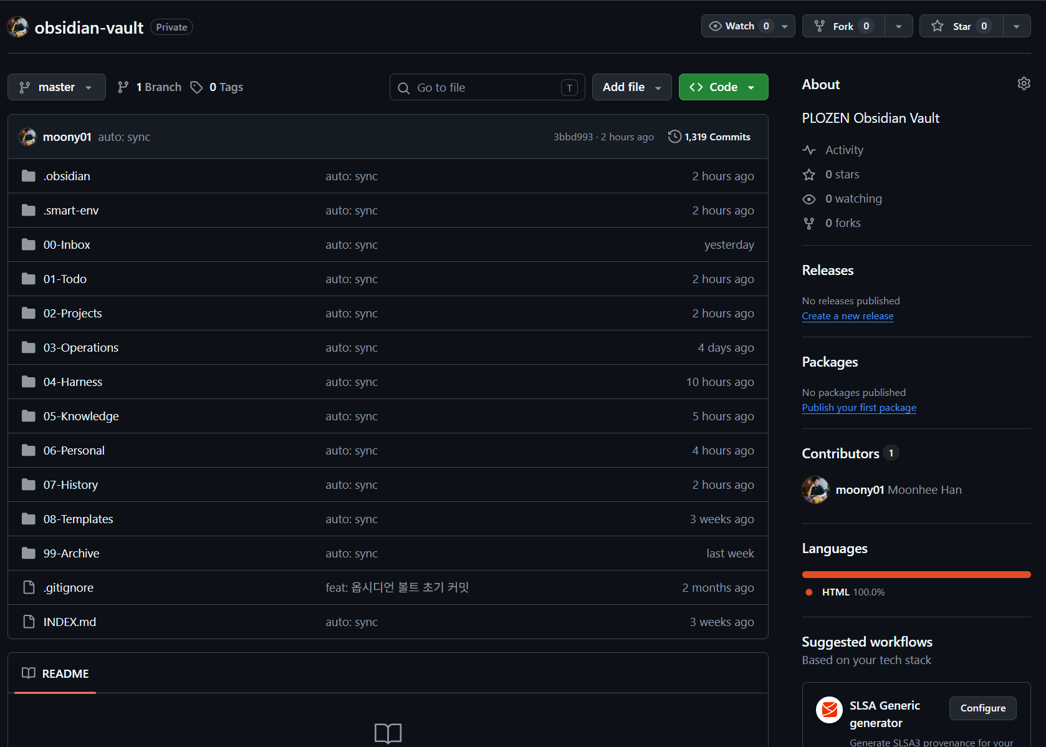Open the Releases heading link
The width and height of the screenshot is (1046, 747).
click(828, 270)
